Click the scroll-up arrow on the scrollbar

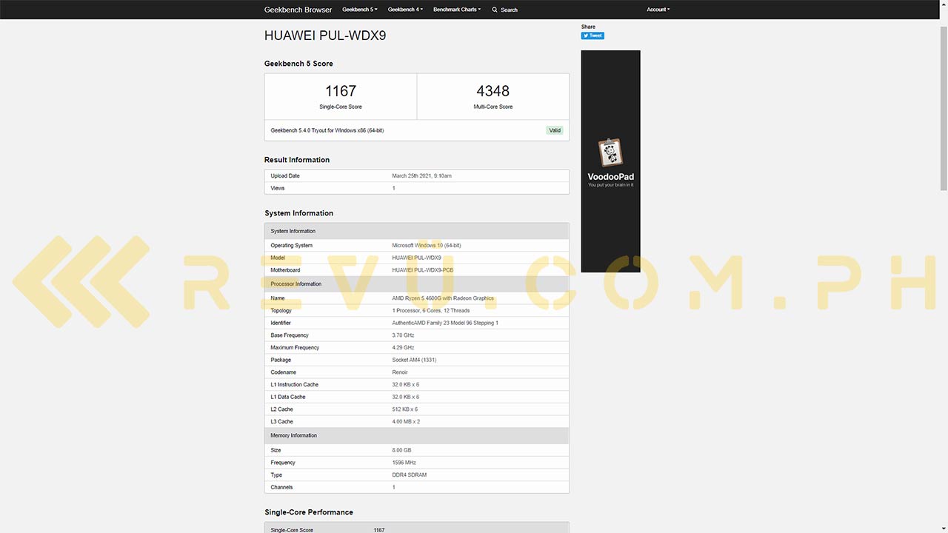[x=943, y=4]
